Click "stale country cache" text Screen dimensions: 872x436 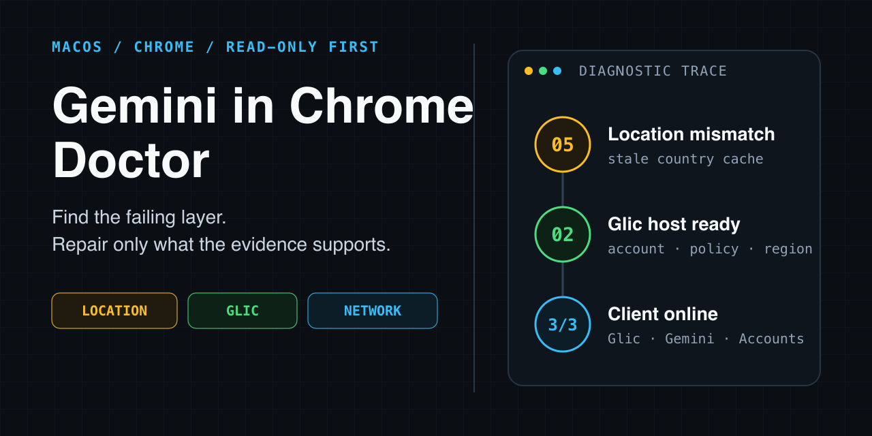point(685,159)
